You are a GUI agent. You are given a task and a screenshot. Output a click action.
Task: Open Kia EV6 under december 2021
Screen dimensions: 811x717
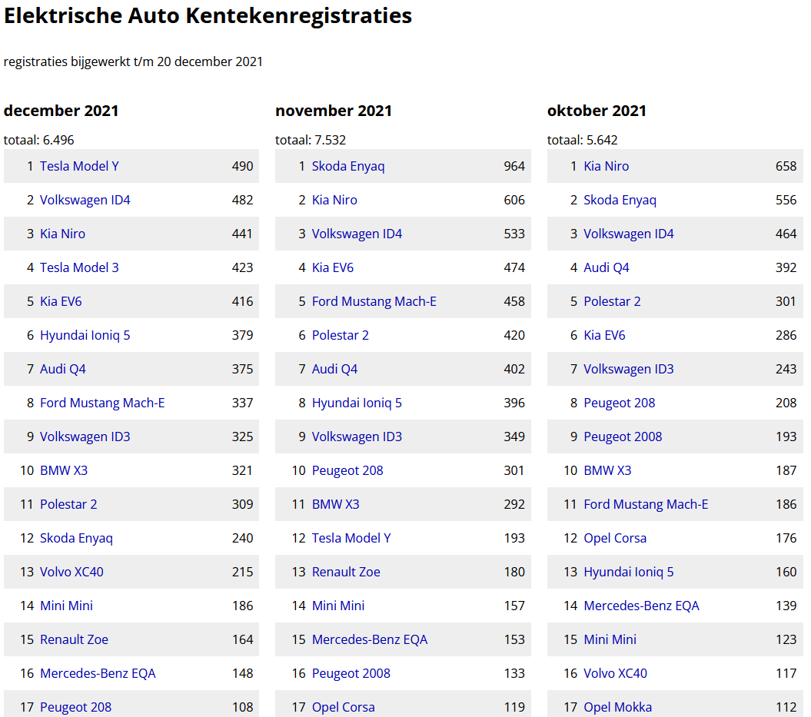(x=61, y=301)
